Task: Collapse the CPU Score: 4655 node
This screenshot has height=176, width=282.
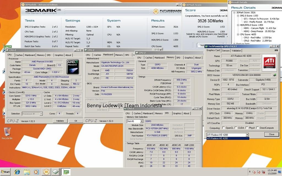Action: tap(238, 34)
